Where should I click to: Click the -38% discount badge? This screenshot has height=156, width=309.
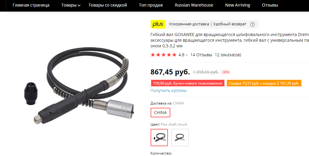tap(225, 72)
